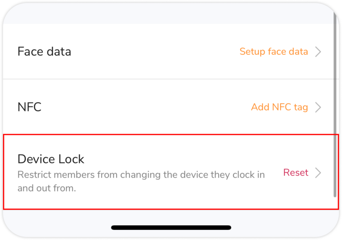Click the divider between Face data and NFC
This screenshot has width=342, height=240.
(x=171, y=79)
